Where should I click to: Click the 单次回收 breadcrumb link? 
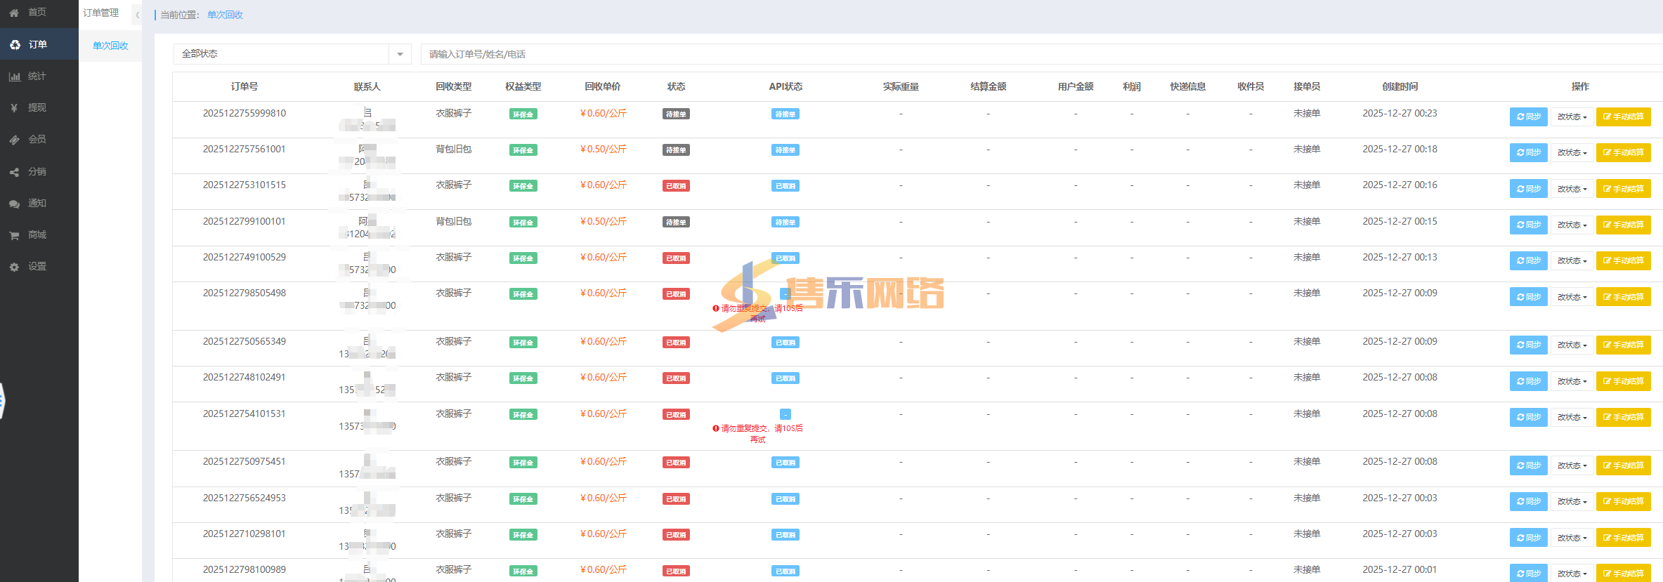pos(225,15)
